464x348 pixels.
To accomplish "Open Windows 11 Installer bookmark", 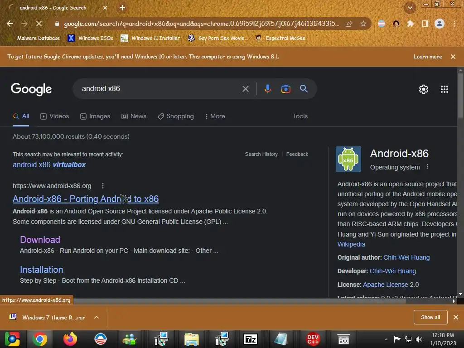I will (150, 38).
